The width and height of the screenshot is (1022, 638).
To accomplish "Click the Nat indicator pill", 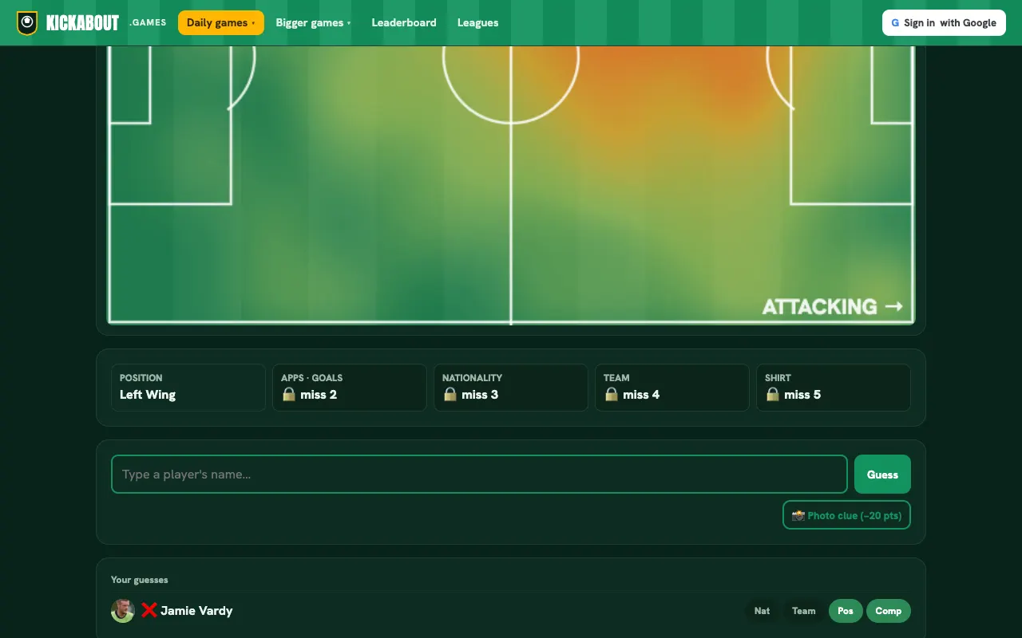I will point(763,611).
